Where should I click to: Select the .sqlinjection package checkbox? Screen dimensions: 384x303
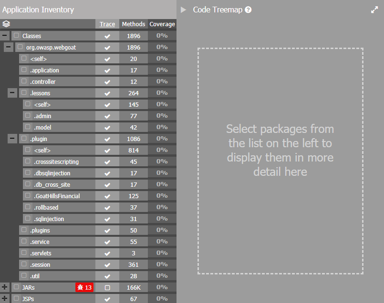click(x=28, y=219)
